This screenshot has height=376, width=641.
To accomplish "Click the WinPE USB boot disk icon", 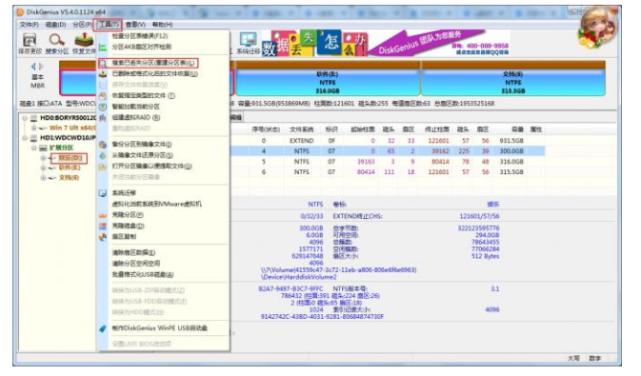I will pyautogui.click(x=103, y=328).
